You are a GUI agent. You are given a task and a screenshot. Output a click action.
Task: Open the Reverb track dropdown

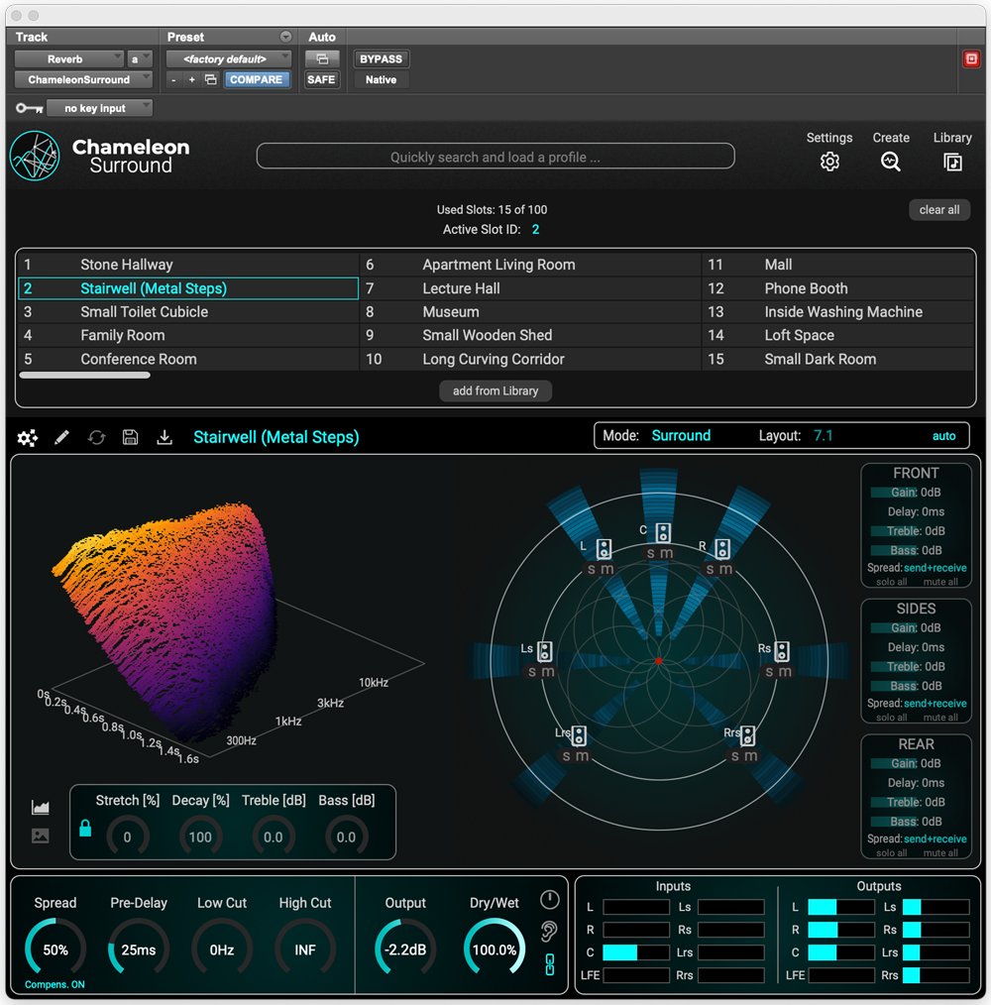[x=68, y=58]
